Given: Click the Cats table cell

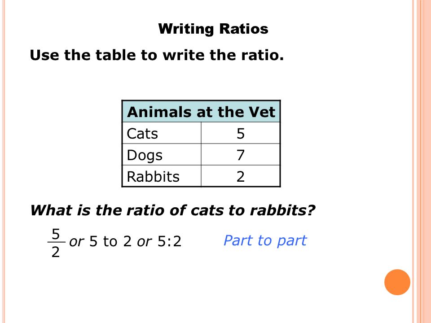Looking at the screenshot, I should 162,133.
